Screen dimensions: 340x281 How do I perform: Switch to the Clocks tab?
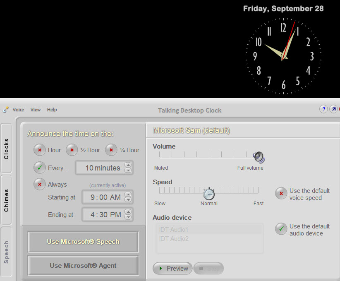coord(6,149)
